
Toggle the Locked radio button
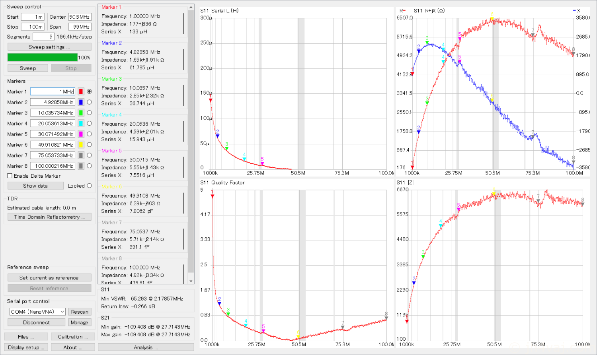pyautogui.click(x=89, y=186)
